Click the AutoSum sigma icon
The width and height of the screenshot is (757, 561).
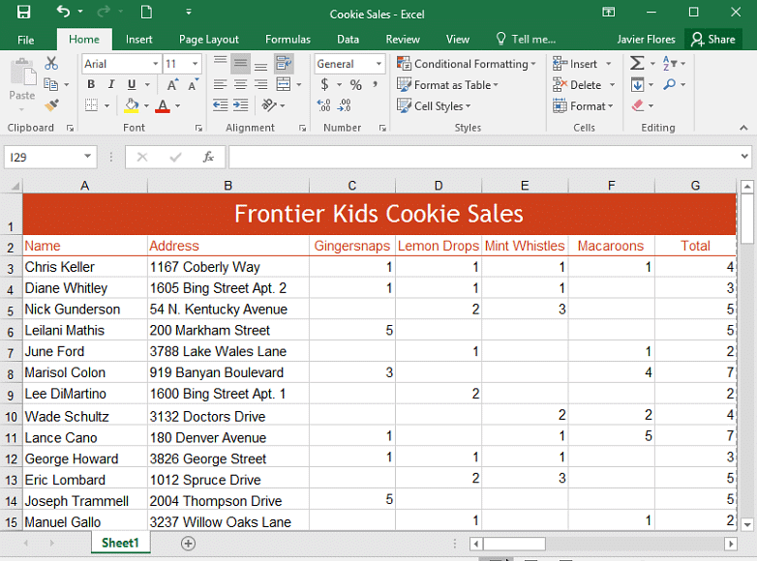pyautogui.click(x=636, y=64)
